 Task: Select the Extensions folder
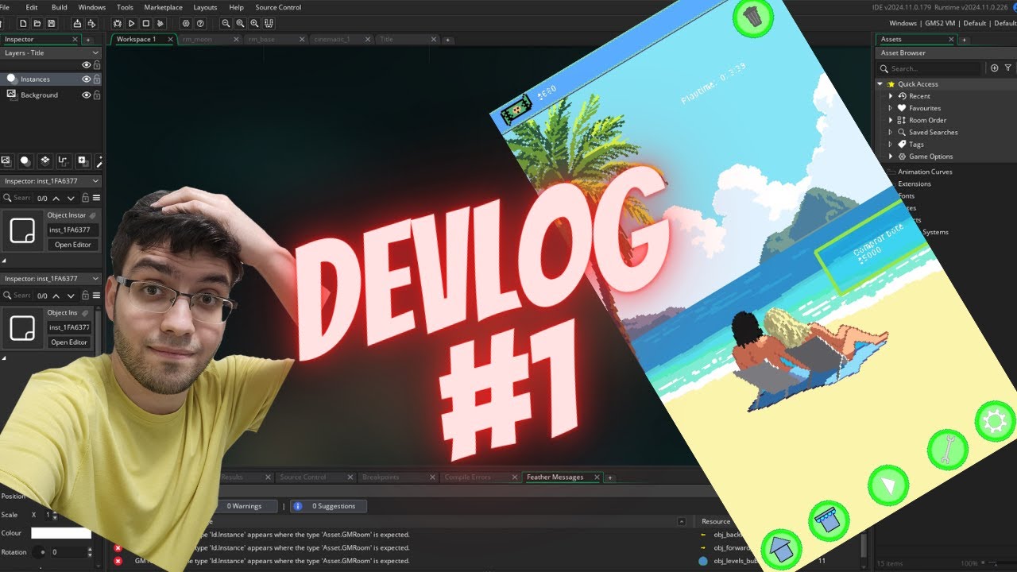[x=915, y=184]
